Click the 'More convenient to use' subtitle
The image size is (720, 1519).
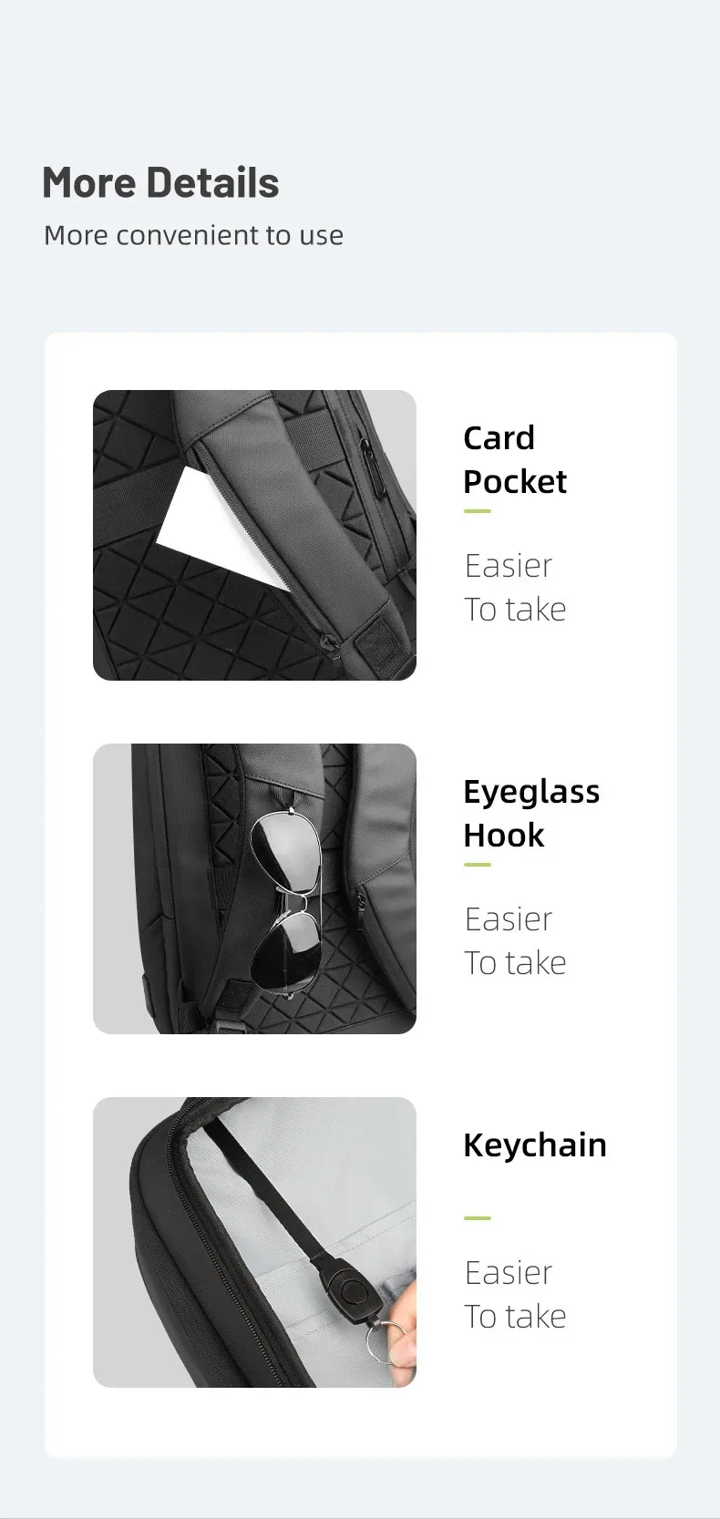[x=194, y=235]
